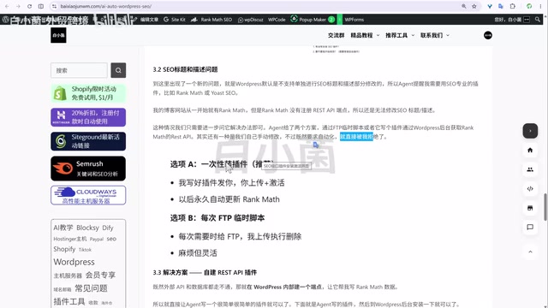The width and height of the screenshot is (548, 308).
Task: Open Popup Maker in the admin bar
Action: click(313, 20)
